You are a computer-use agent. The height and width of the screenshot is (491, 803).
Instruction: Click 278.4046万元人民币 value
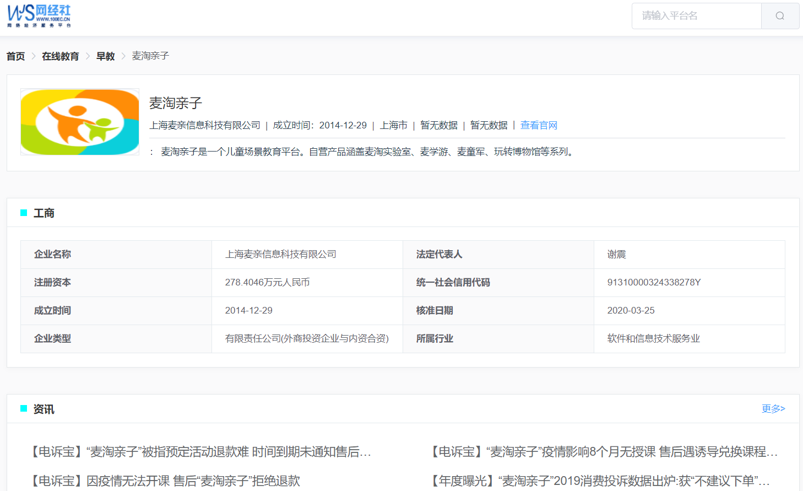point(268,283)
